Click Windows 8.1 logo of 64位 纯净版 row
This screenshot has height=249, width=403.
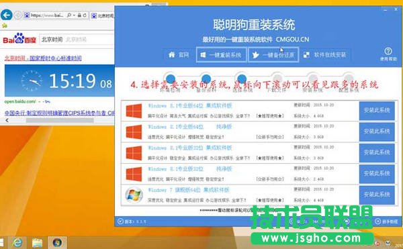tap(134, 132)
